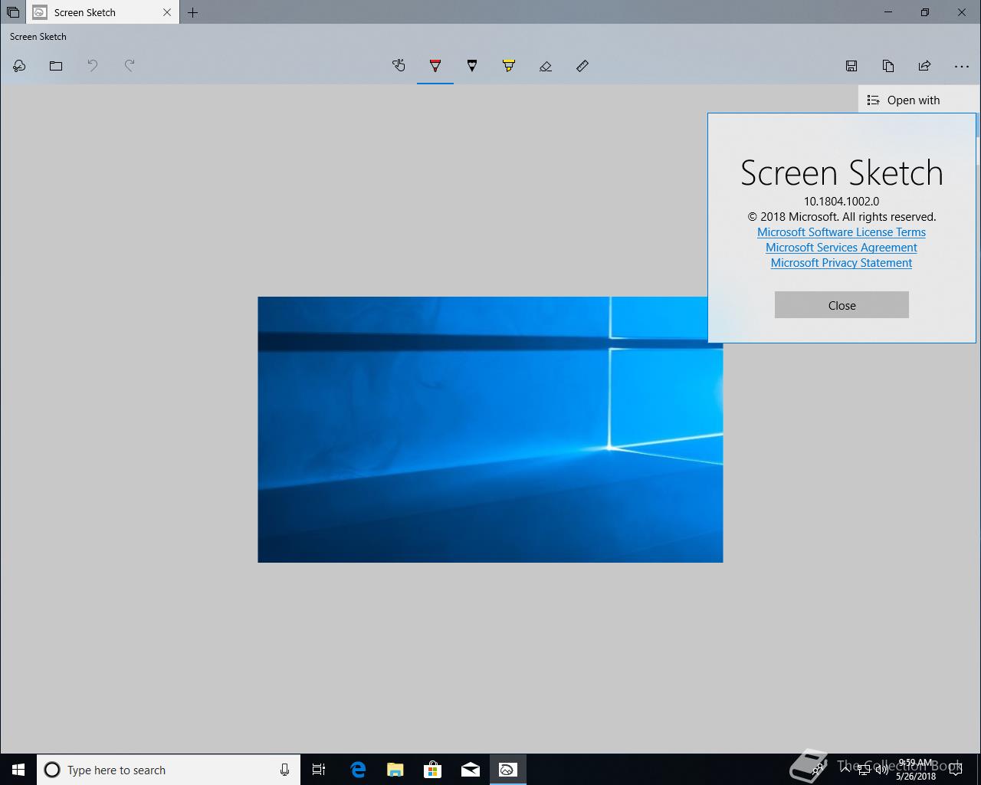The width and height of the screenshot is (981, 785).
Task: Select the eraser tool
Action: [546, 66]
